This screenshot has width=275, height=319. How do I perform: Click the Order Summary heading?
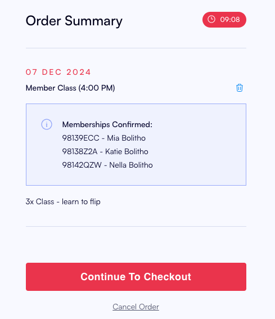[x=74, y=21]
